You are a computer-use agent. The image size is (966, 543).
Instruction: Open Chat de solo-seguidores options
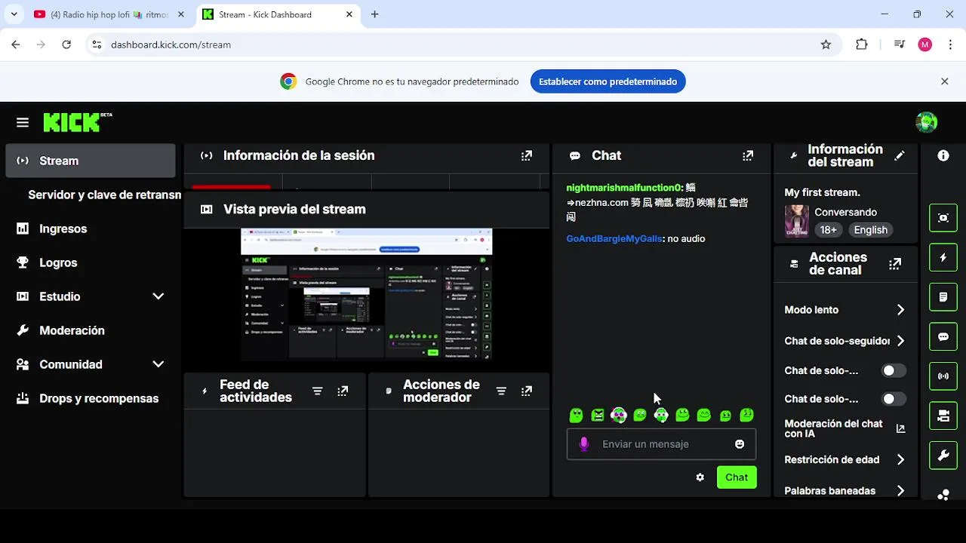tap(844, 341)
